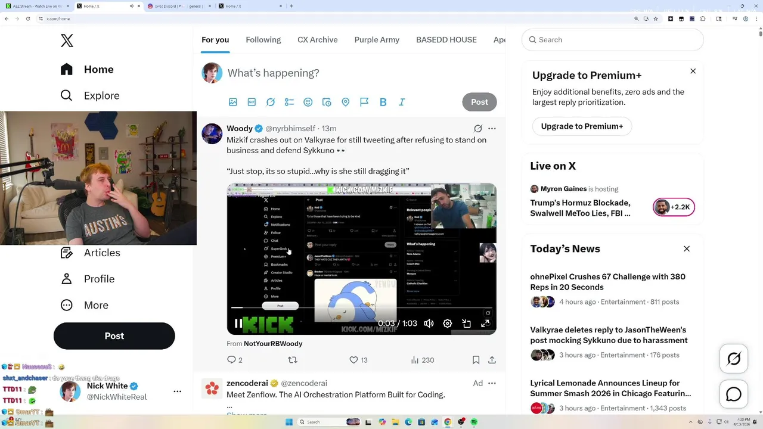
Task: Open the Trump's Hormuz Blockade live title
Action: click(580, 208)
